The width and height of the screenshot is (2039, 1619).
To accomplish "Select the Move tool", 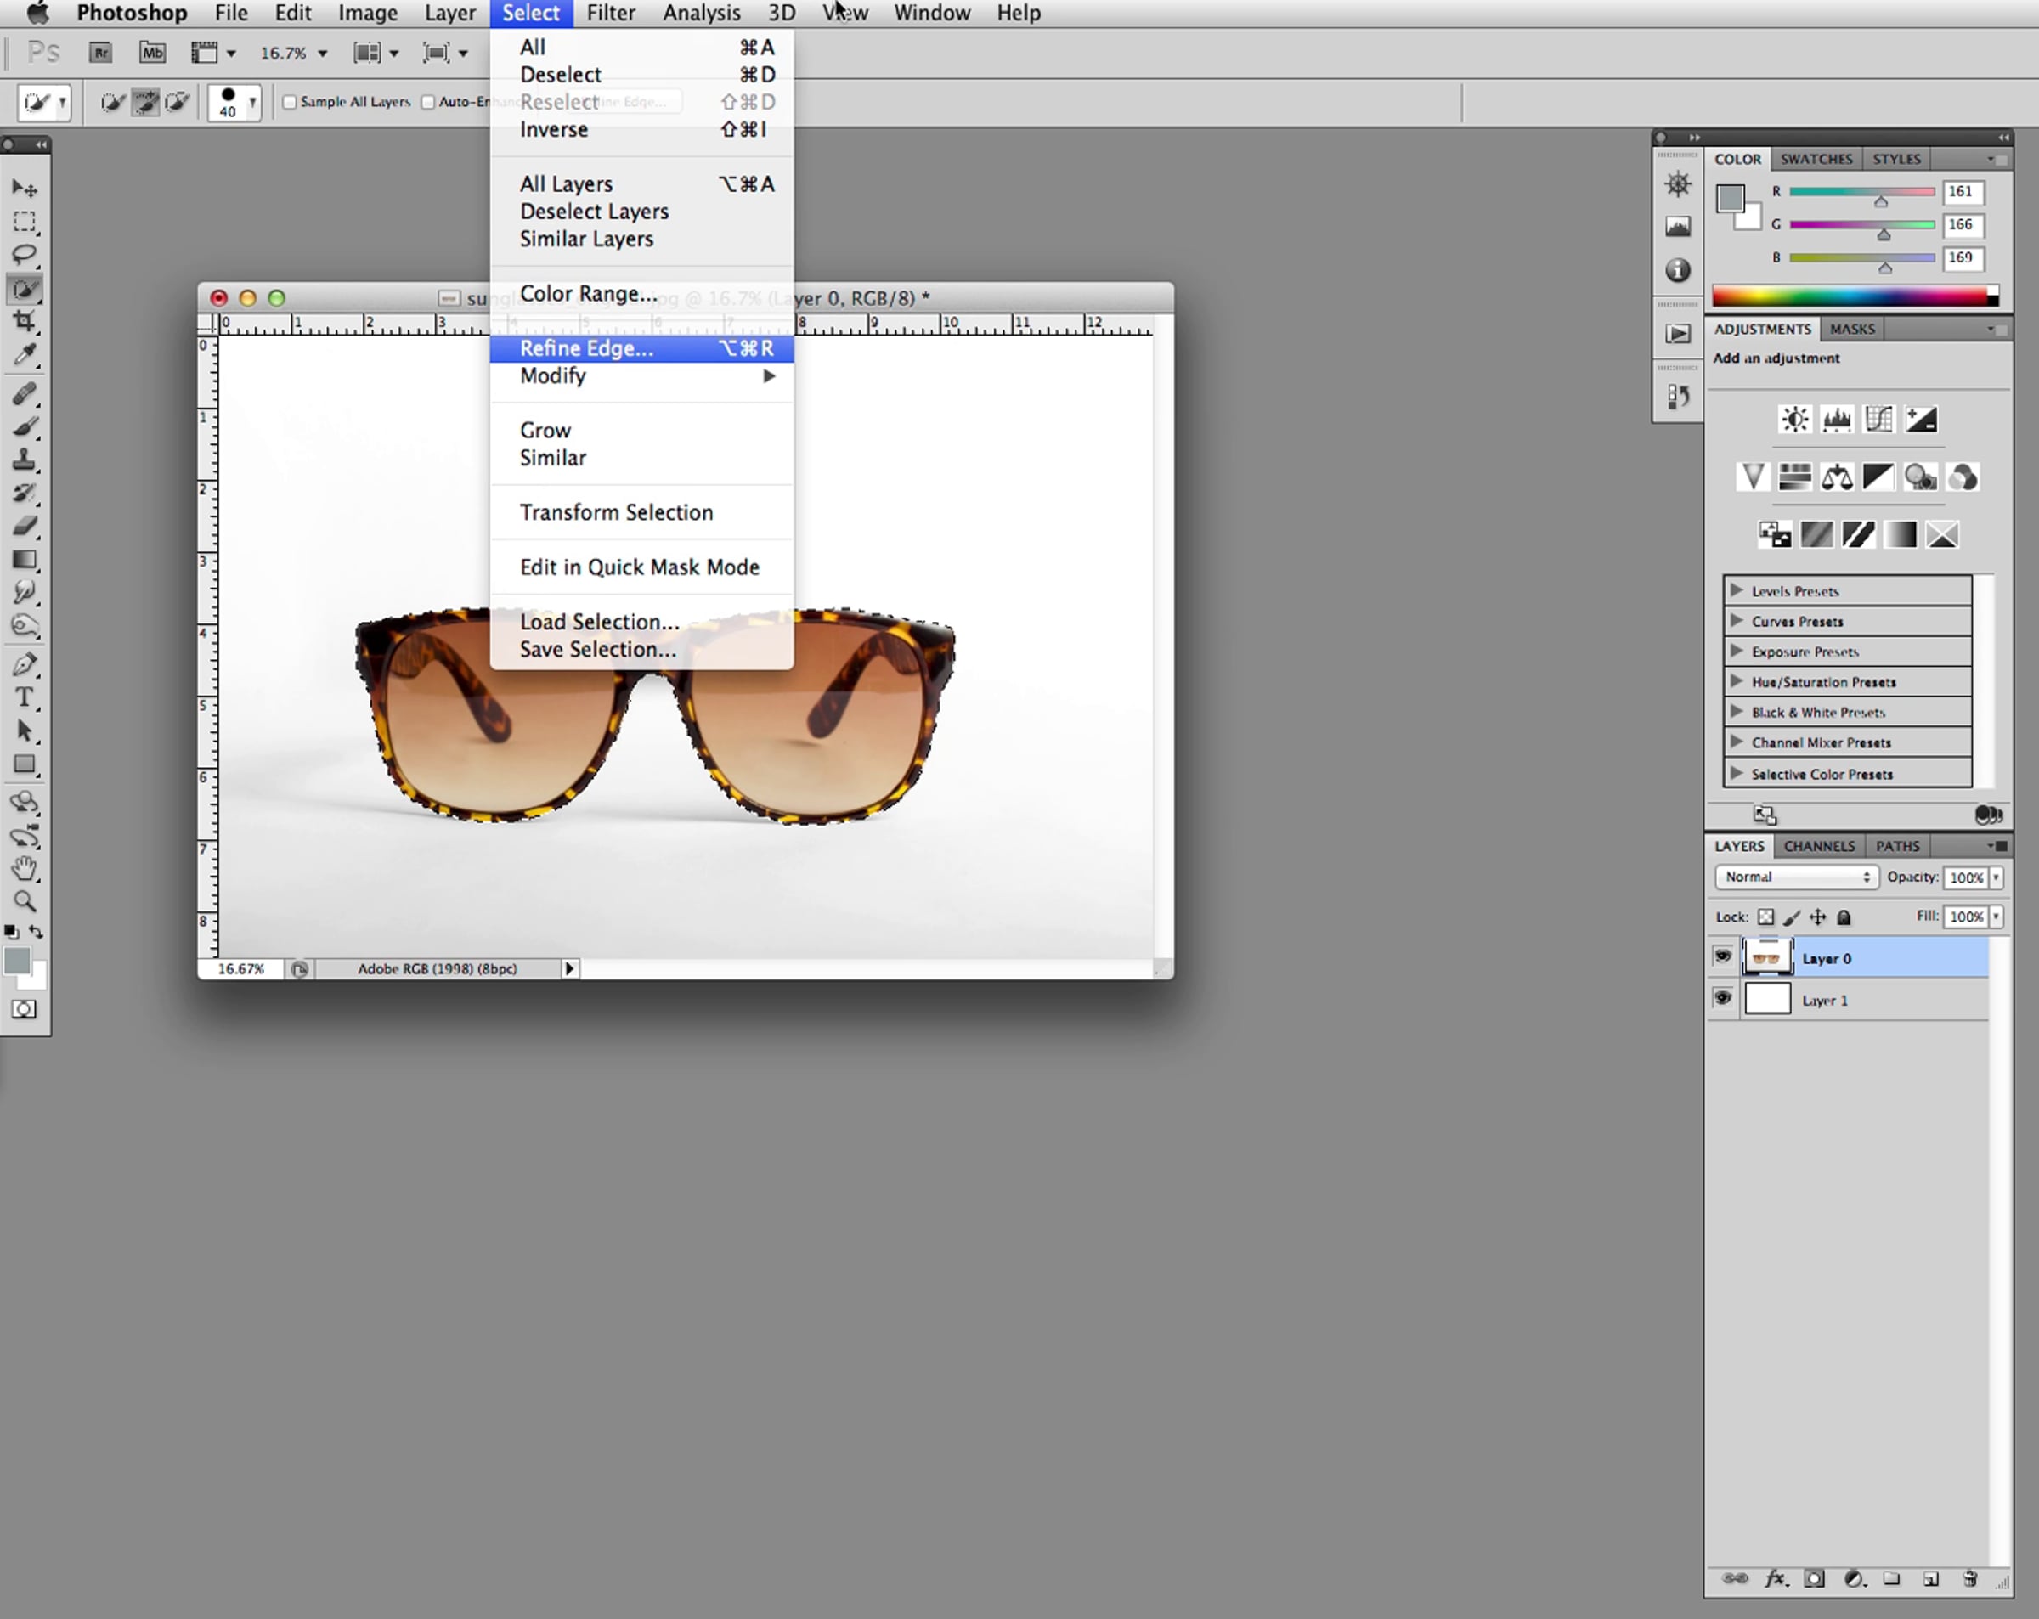I will click(x=25, y=189).
